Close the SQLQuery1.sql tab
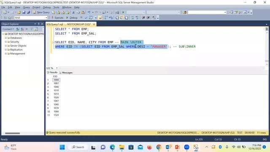This screenshot has height=152, width=270. (94, 24)
